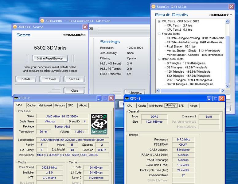The width and height of the screenshot is (238, 184).
Task: Collapse the Batch Size Tests tree node
Action: (x=159, y=59)
